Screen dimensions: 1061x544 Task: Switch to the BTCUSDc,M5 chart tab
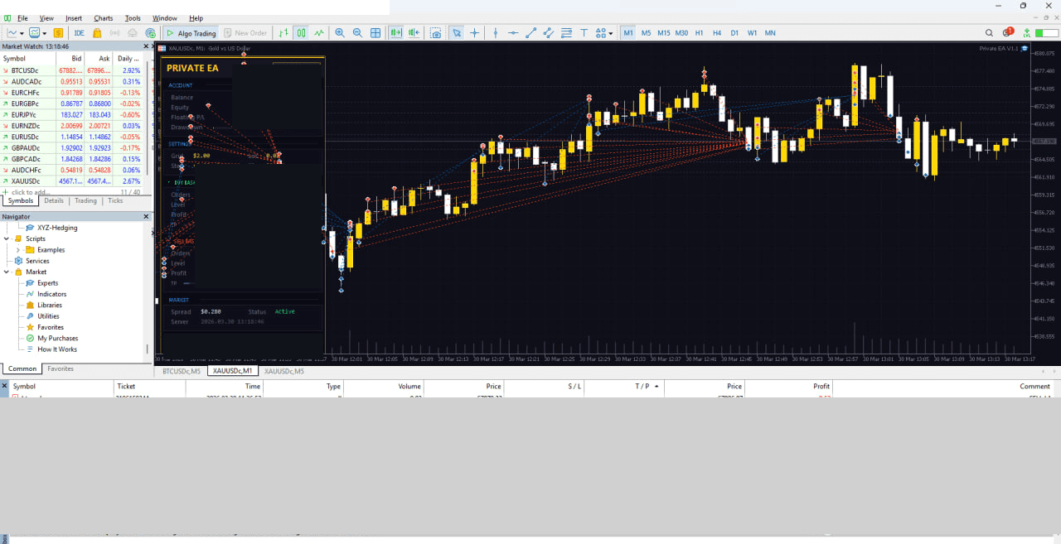(x=182, y=371)
